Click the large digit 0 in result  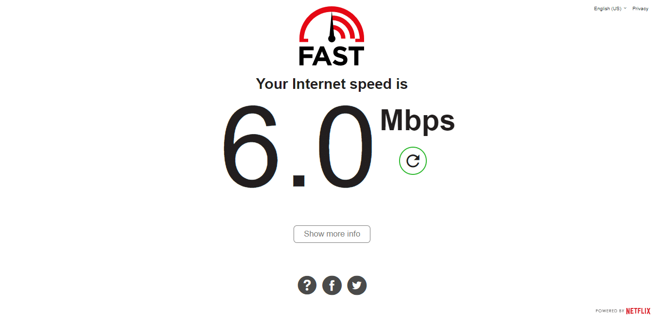(x=345, y=147)
